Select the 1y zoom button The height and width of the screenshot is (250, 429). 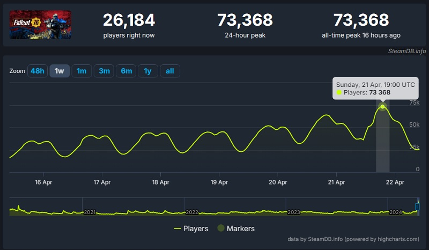(x=147, y=71)
